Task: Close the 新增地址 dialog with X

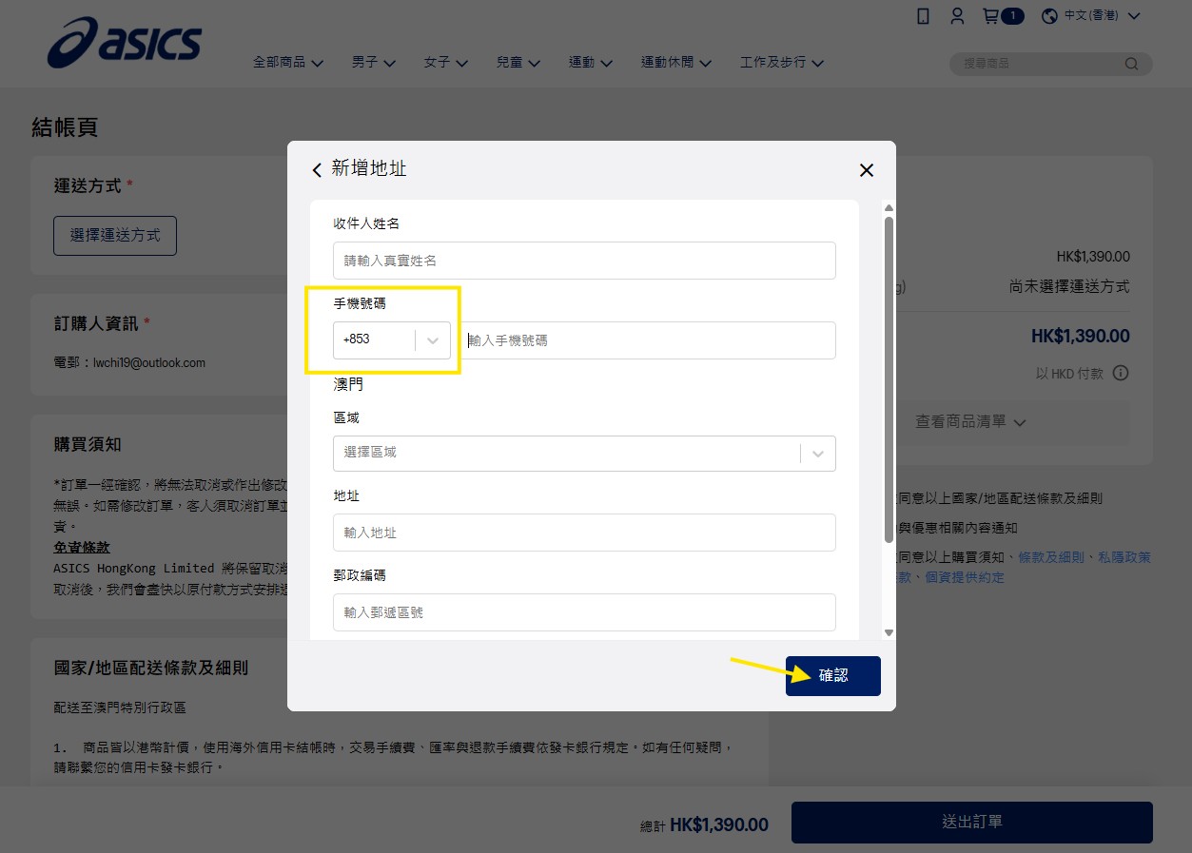Action: pyautogui.click(x=866, y=169)
